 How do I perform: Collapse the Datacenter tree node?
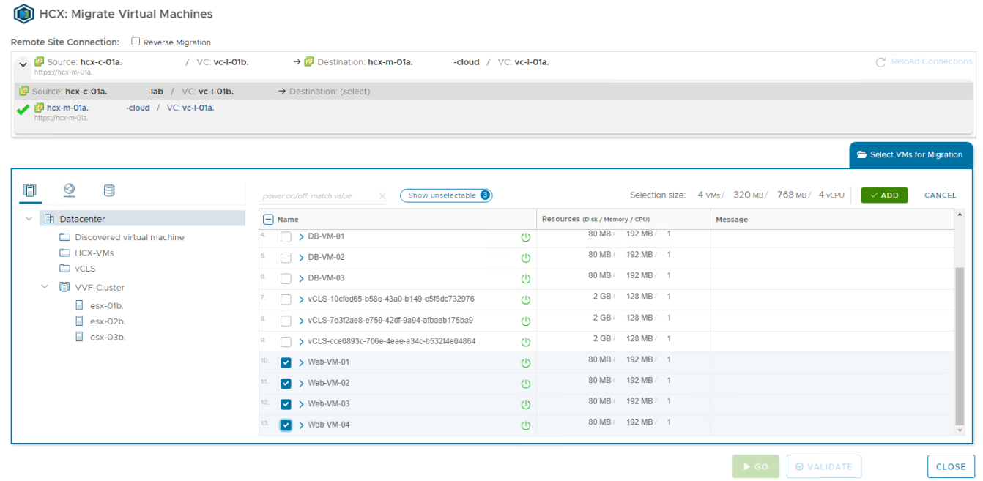[29, 219]
